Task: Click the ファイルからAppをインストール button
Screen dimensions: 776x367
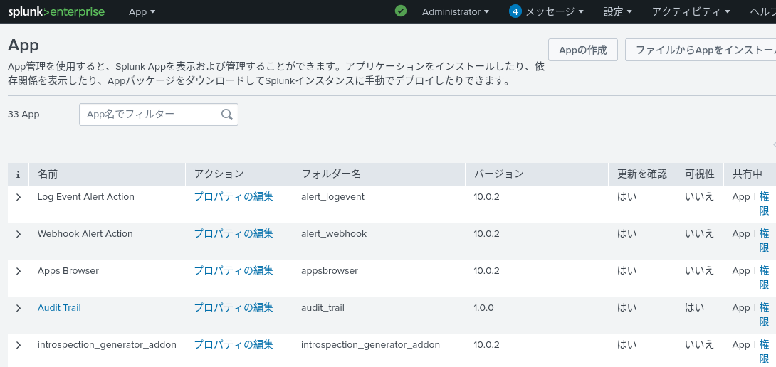Action: click(701, 50)
